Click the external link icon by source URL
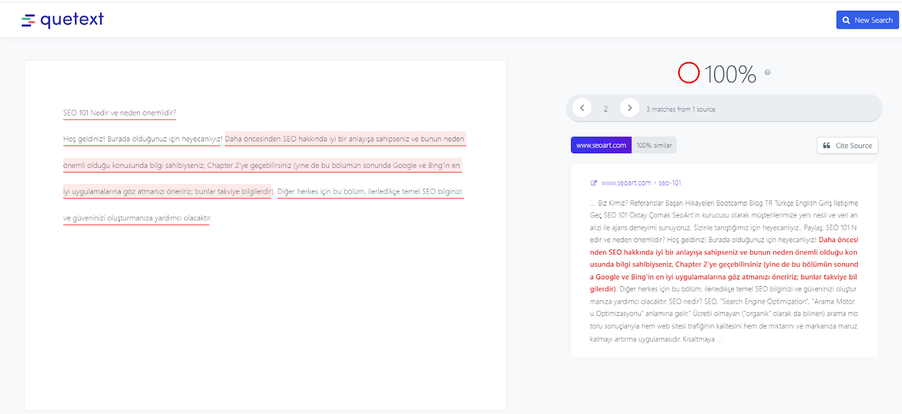Viewport: 902px width, 414px height. pyautogui.click(x=594, y=183)
